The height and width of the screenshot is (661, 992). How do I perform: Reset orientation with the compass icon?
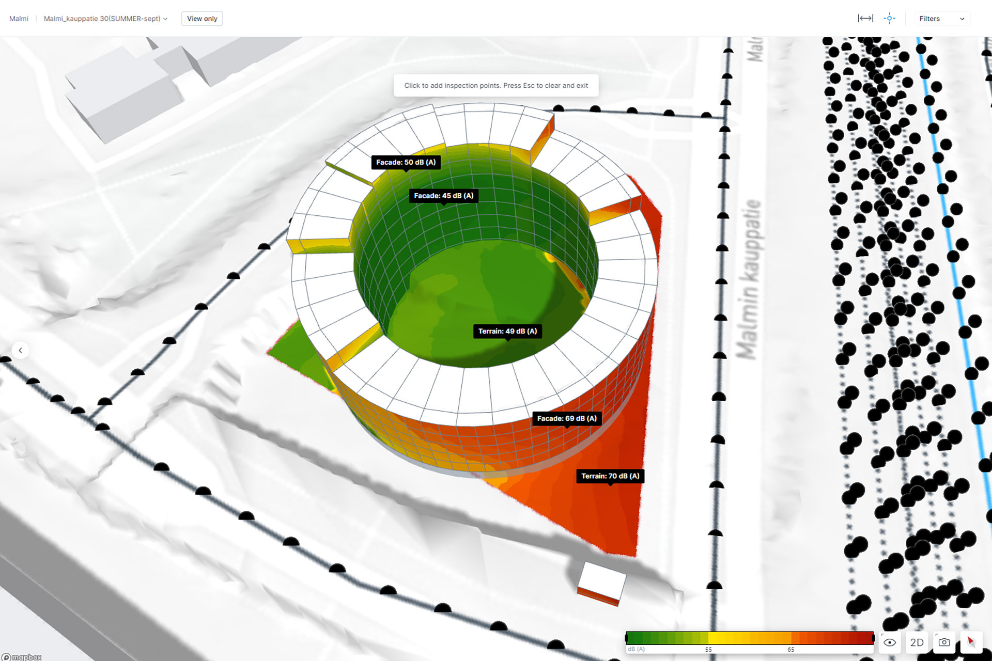pyautogui.click(x=971, y=642)
